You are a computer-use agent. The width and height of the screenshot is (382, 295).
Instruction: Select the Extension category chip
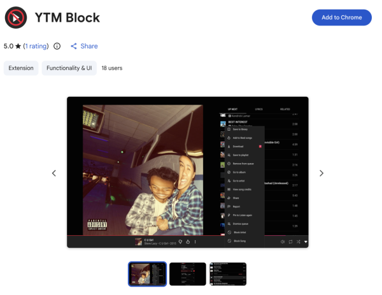click(x=21, y=68)
